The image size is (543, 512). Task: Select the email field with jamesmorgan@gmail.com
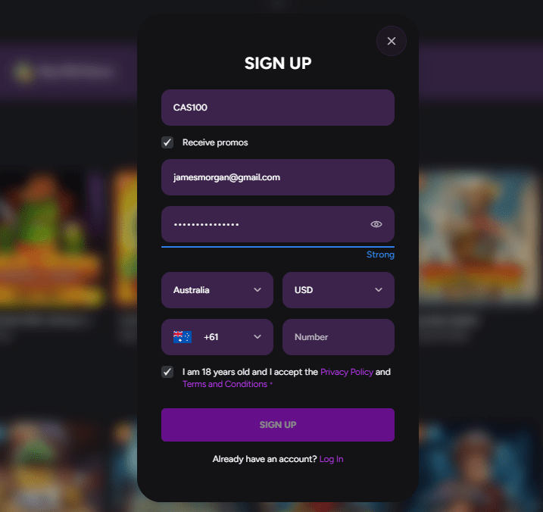pyautogui.click(x=278, y=177)
